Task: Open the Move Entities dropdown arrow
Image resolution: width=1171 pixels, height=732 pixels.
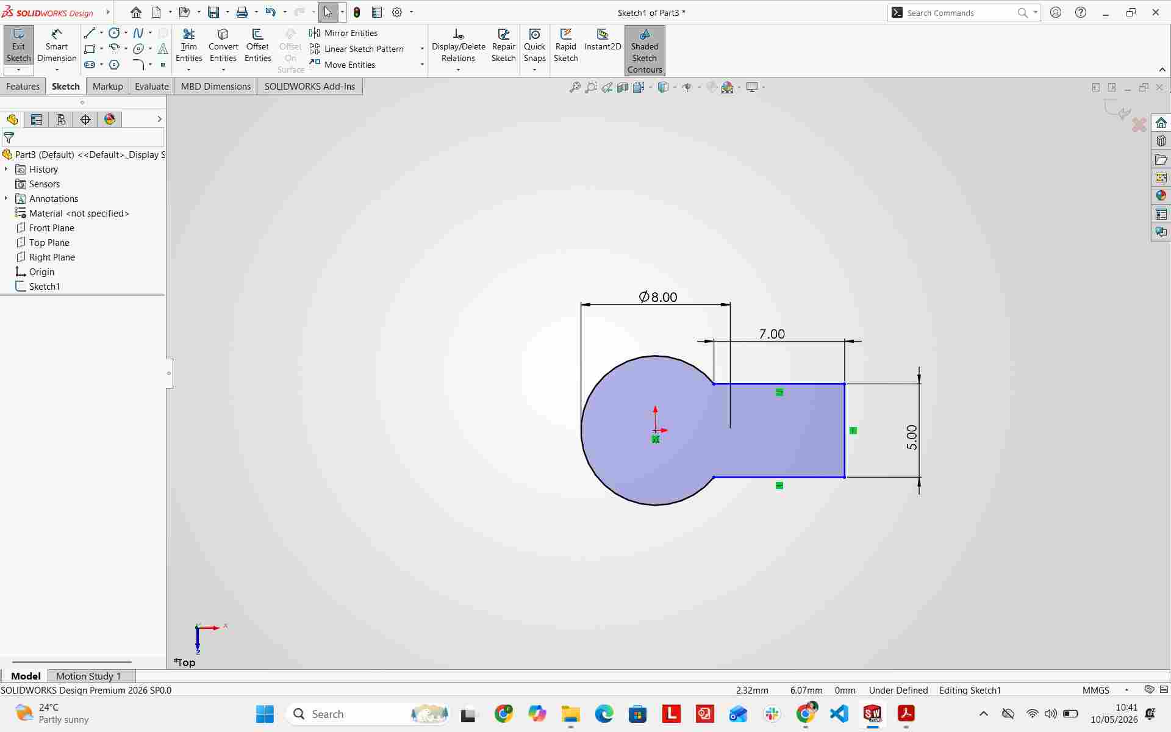Action: coord(422,65)
